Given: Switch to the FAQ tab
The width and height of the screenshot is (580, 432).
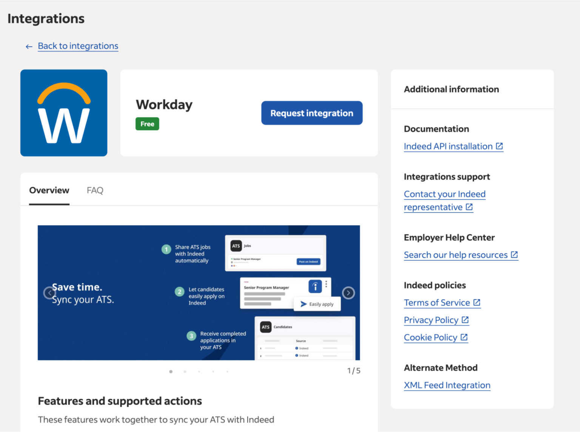Looking at the screenshot, I should 95,190.
